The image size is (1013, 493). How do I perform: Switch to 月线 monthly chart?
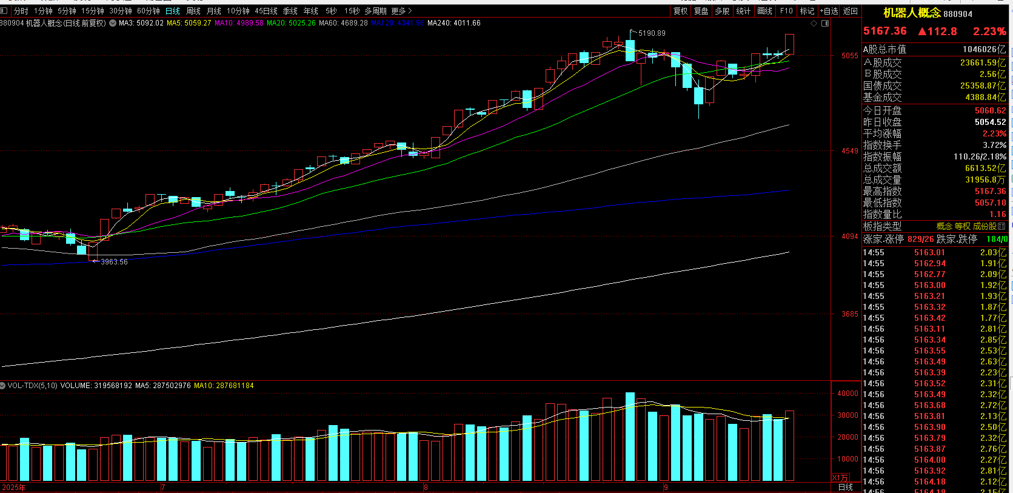214,11
